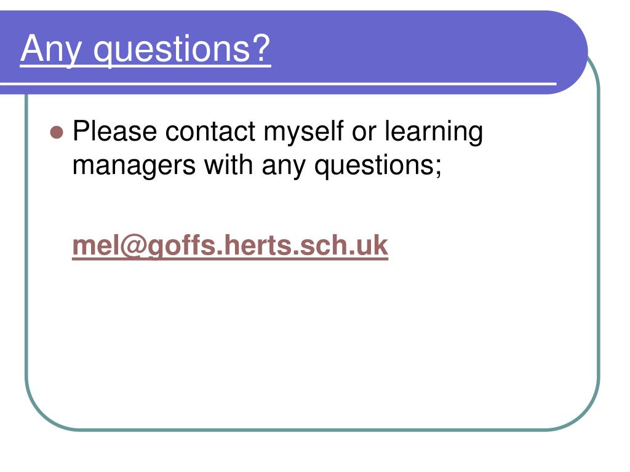This screenshot has height=472, width=630.
Task: Click 'questions;' ending the bullet text
Action: [x=378, y=166]
